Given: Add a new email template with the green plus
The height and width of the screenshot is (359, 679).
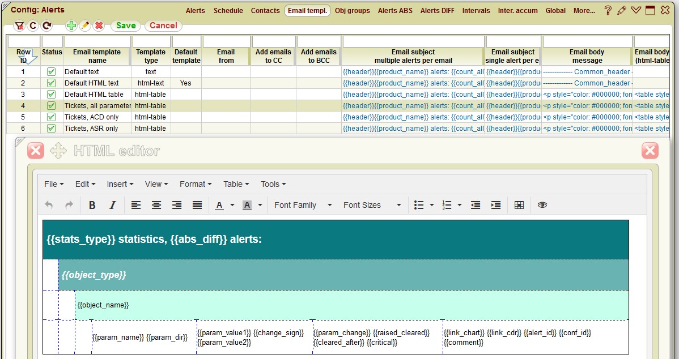Looking at the screenshot, I should 71,25.
